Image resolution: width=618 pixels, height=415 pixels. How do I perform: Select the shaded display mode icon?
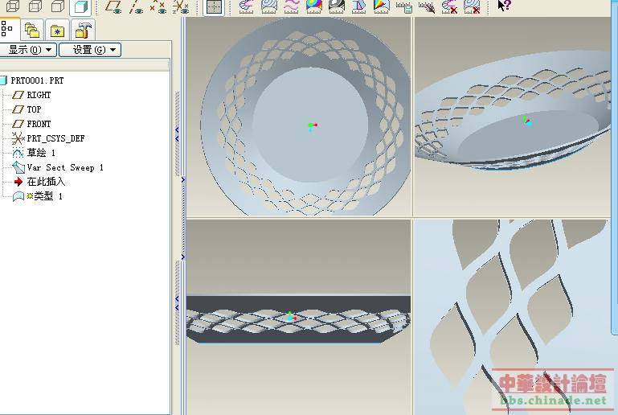pyautogui.click(x=80, y=7)
